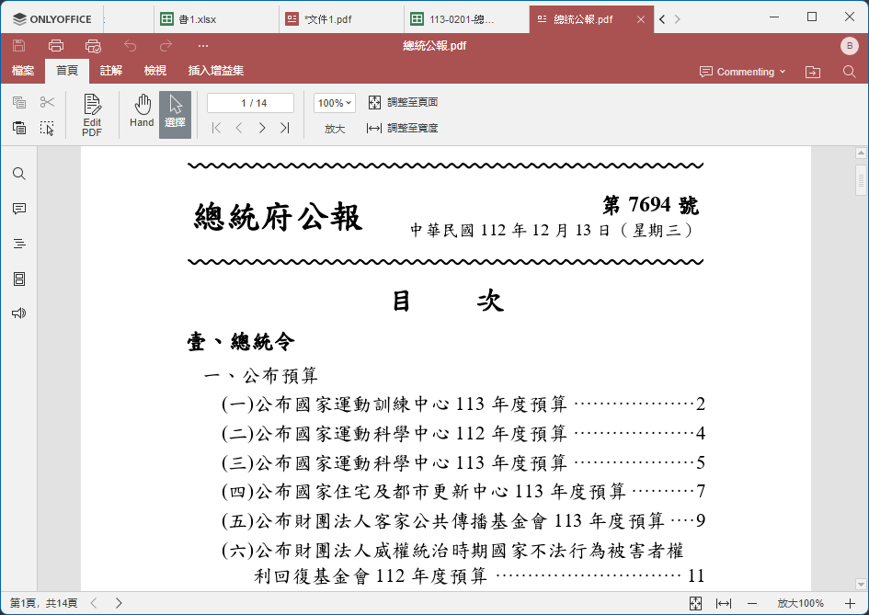Expand the Commenting mode dropdown
The height and width of the screenshot is (615, 869).
tap(743, 72)
